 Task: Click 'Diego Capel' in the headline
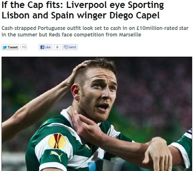point(135,16)
